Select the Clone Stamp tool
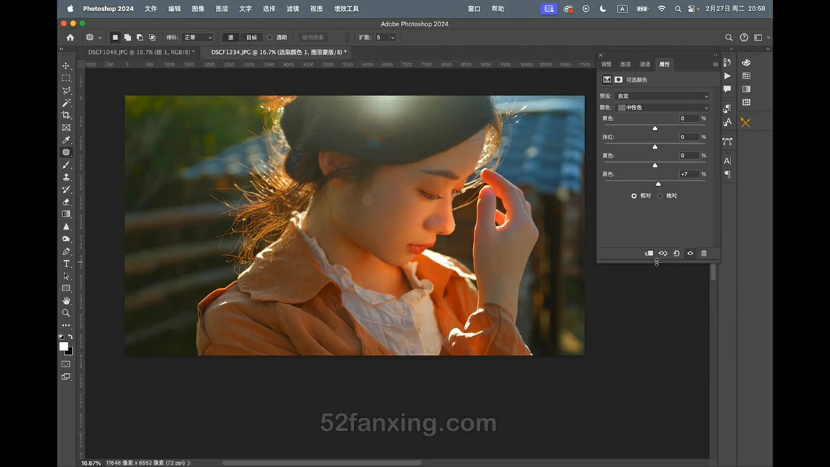Image resolution: width=830 pixels, height=467 pixels. coord(66,177)
